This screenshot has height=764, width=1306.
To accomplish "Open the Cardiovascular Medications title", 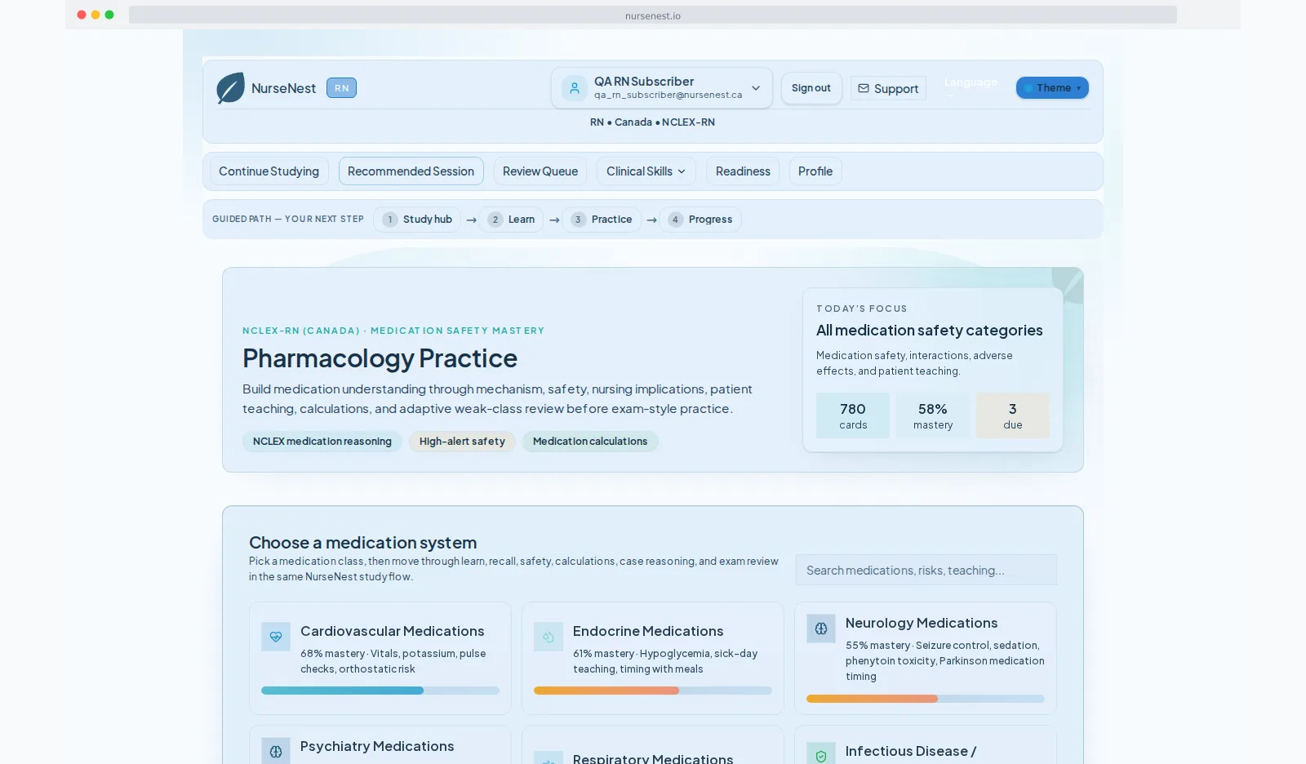I will 392,631.
